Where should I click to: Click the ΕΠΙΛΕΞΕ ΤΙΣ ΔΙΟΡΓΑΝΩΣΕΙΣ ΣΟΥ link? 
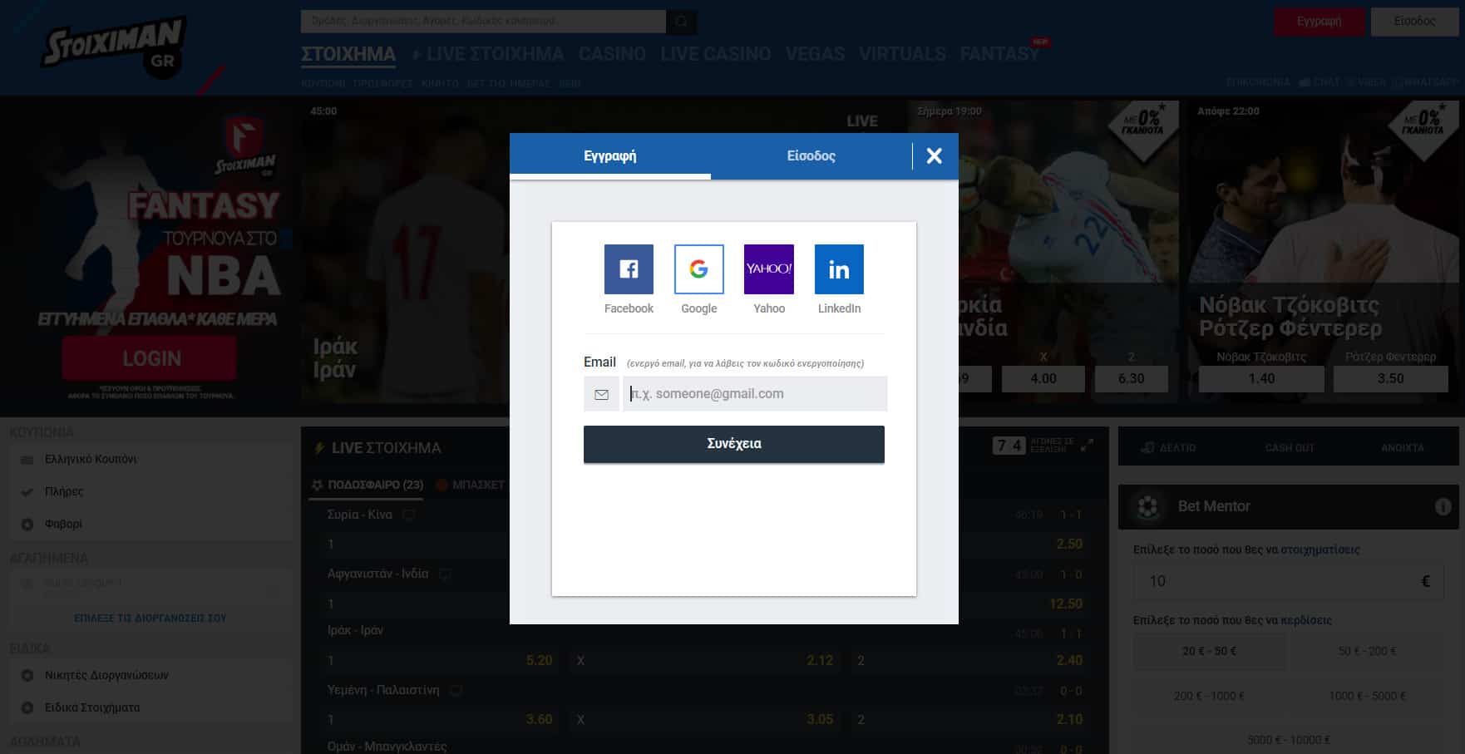[150, 618]
